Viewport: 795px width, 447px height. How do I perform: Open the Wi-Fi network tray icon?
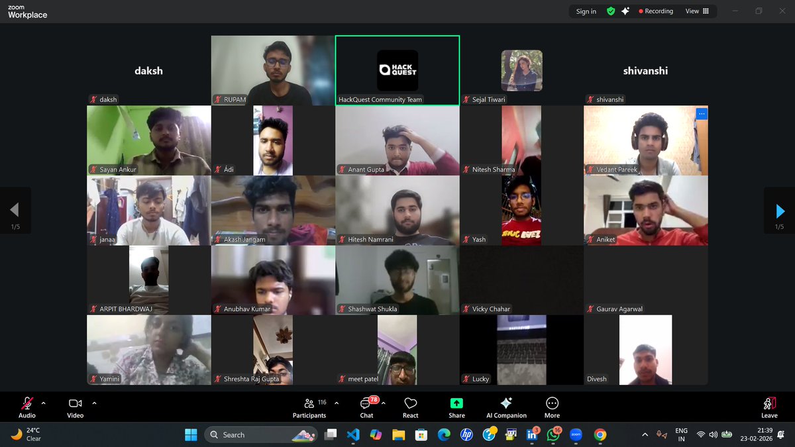pyautogui.click(x=701, y=435)
